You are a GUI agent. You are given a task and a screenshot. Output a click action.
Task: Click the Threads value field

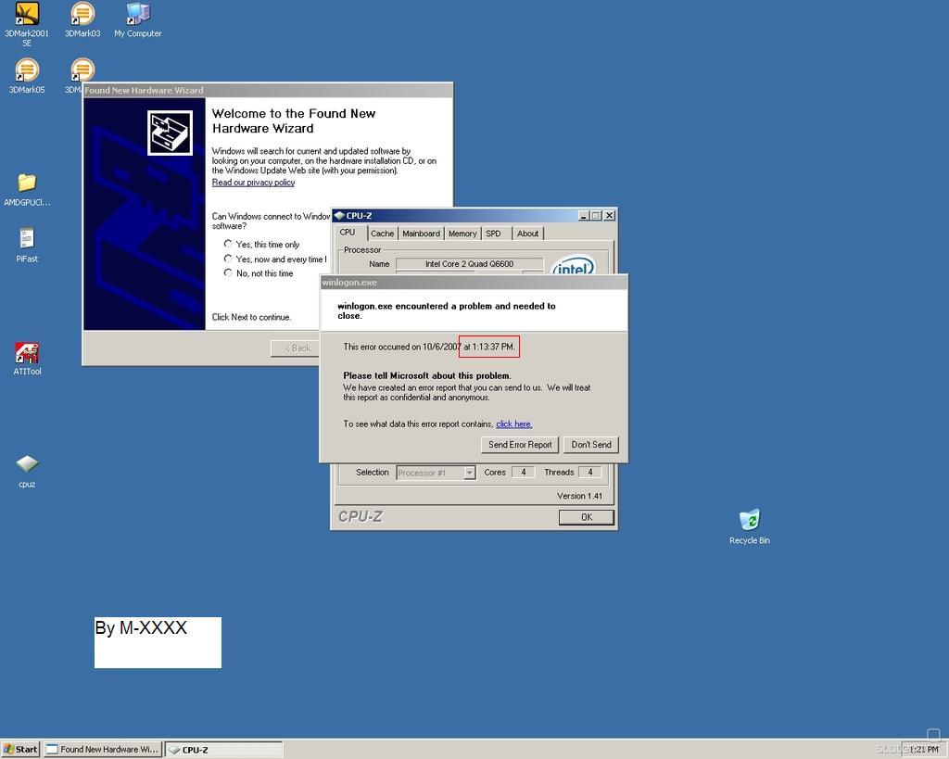coord(590,472)
